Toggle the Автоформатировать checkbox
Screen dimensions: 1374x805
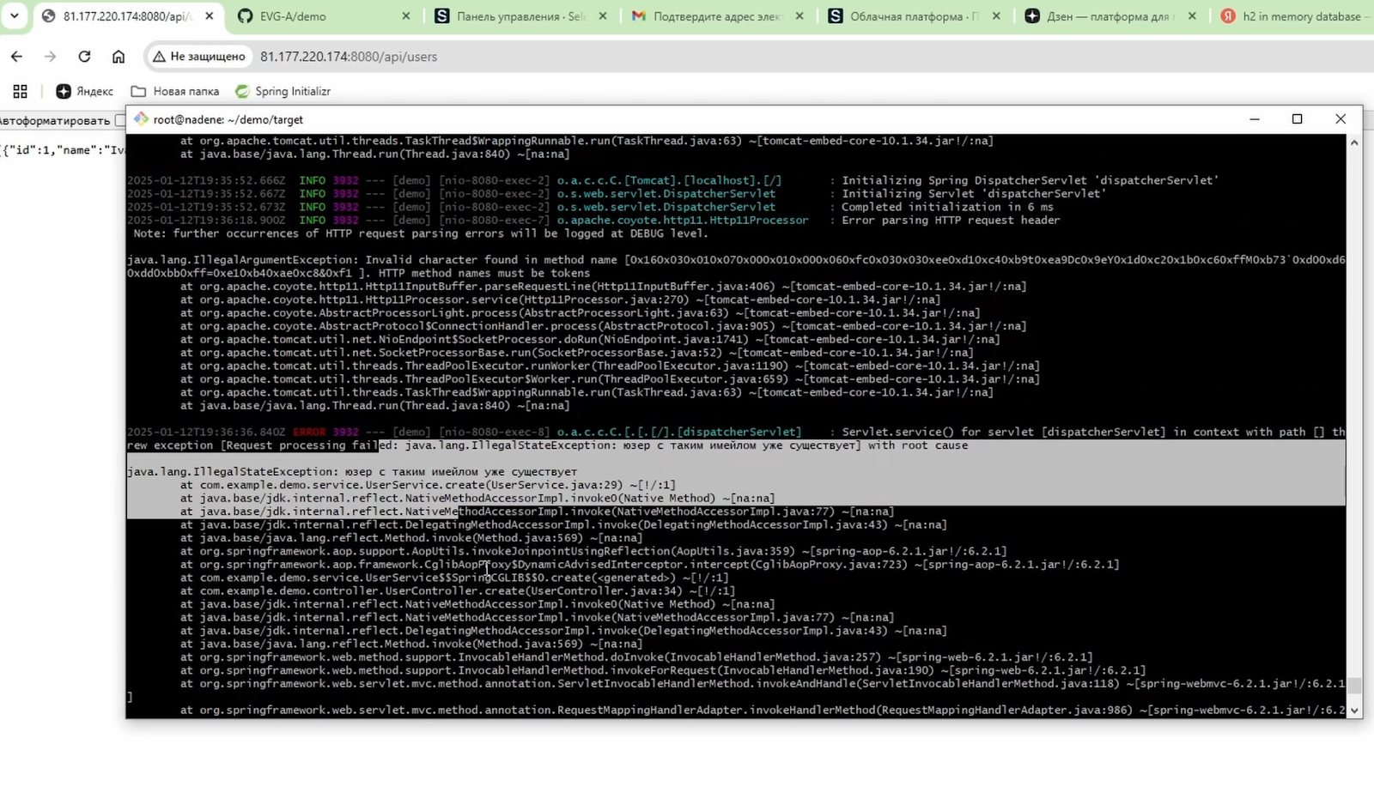pyautogui.click(x=120, y=120)
